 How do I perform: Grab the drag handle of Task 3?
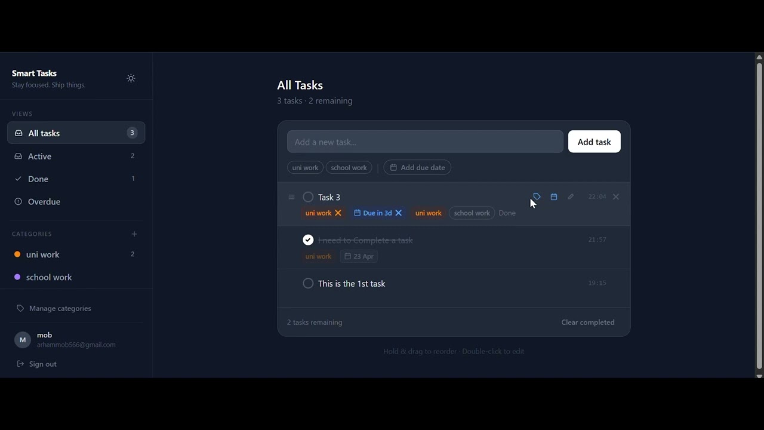pos(291,197)
